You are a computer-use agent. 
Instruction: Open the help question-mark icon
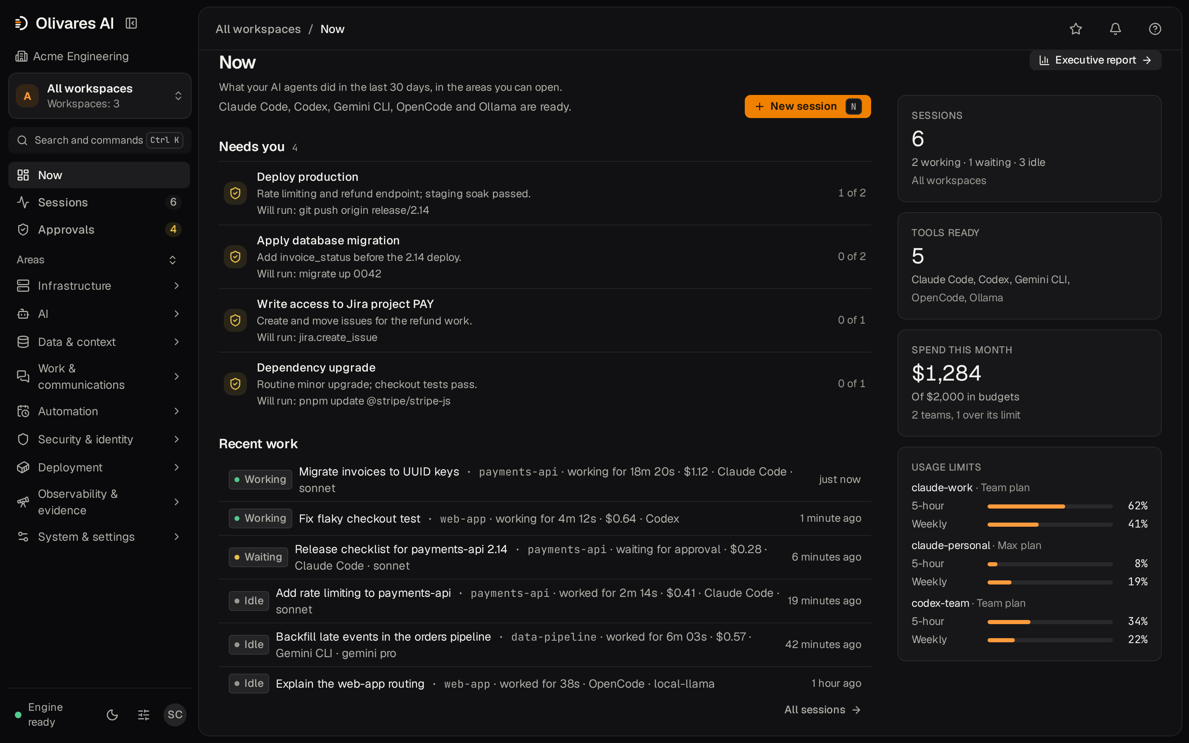(1155, 29)
